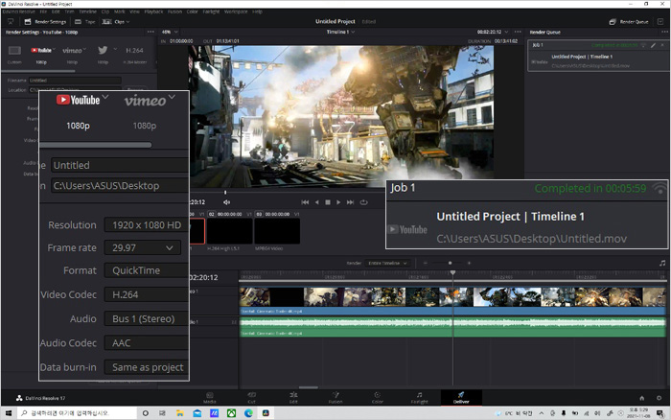Screen dimensions: 671x420
Task: Toggle loop playback in viewer transport
Action: [x=364, y=202]
